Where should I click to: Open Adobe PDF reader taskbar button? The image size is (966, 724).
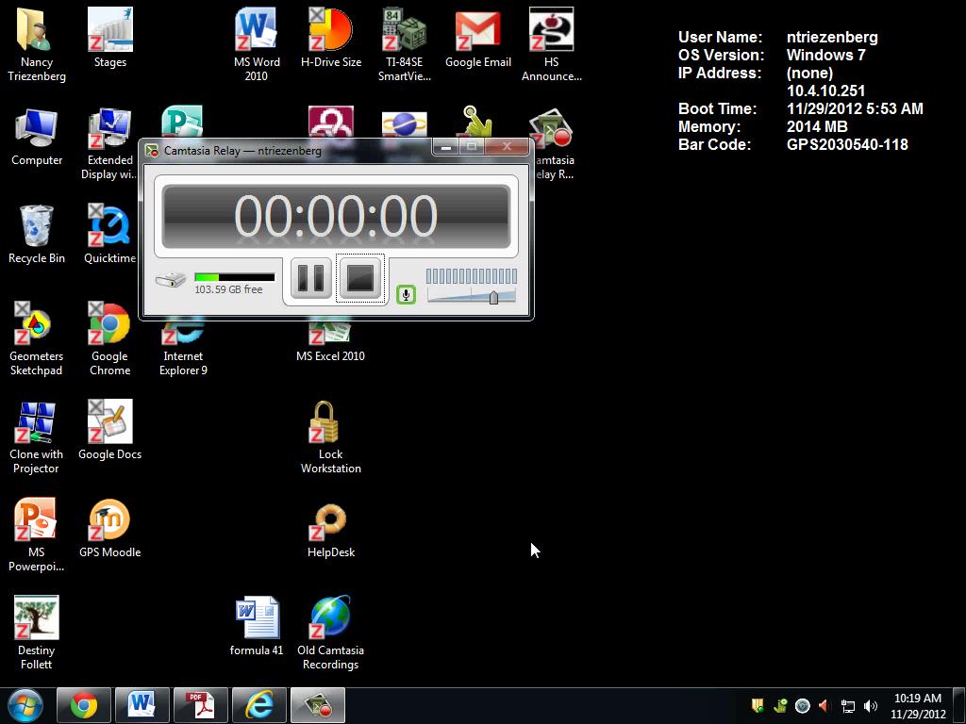tap(201, 705)
